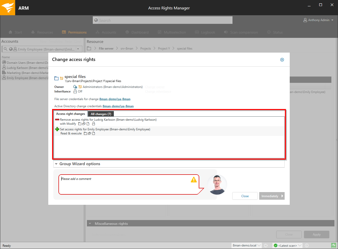Open Active Directory change credentials link
This screenshot has width=338, height=249.
[118, 106]
